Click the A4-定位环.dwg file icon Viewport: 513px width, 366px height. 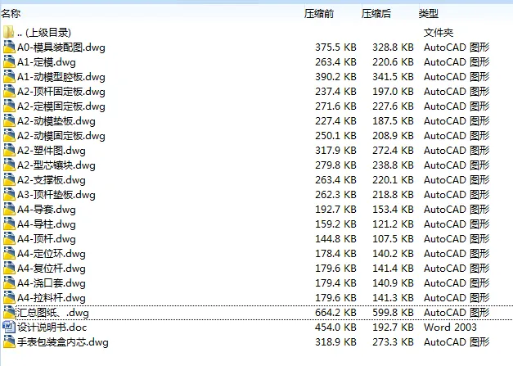(x=9, y=253)
